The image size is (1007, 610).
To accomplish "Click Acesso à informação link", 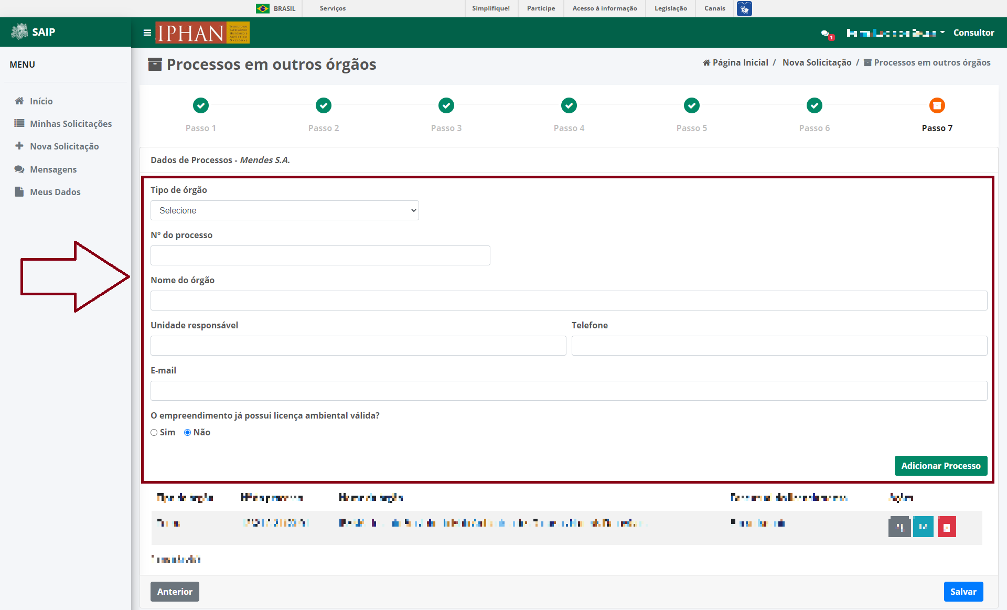I will (x=605, y=8).
